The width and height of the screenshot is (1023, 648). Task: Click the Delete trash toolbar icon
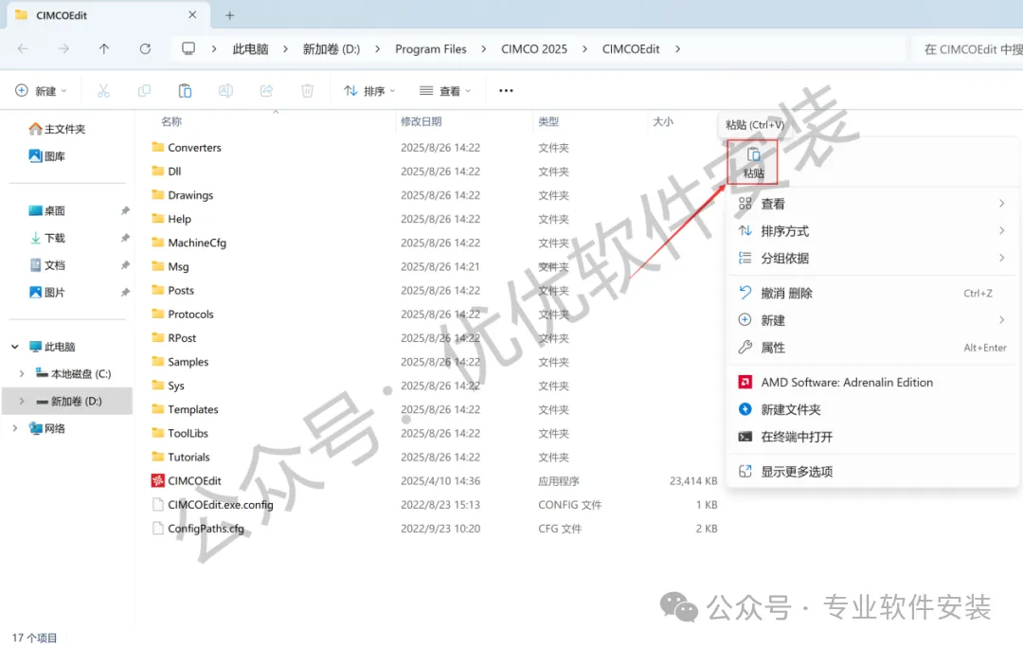pos(307,91)
